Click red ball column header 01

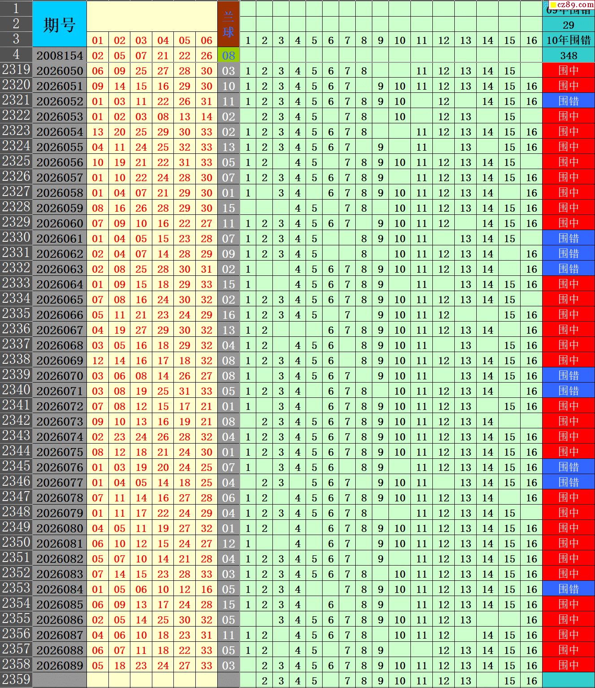point(98,40)
